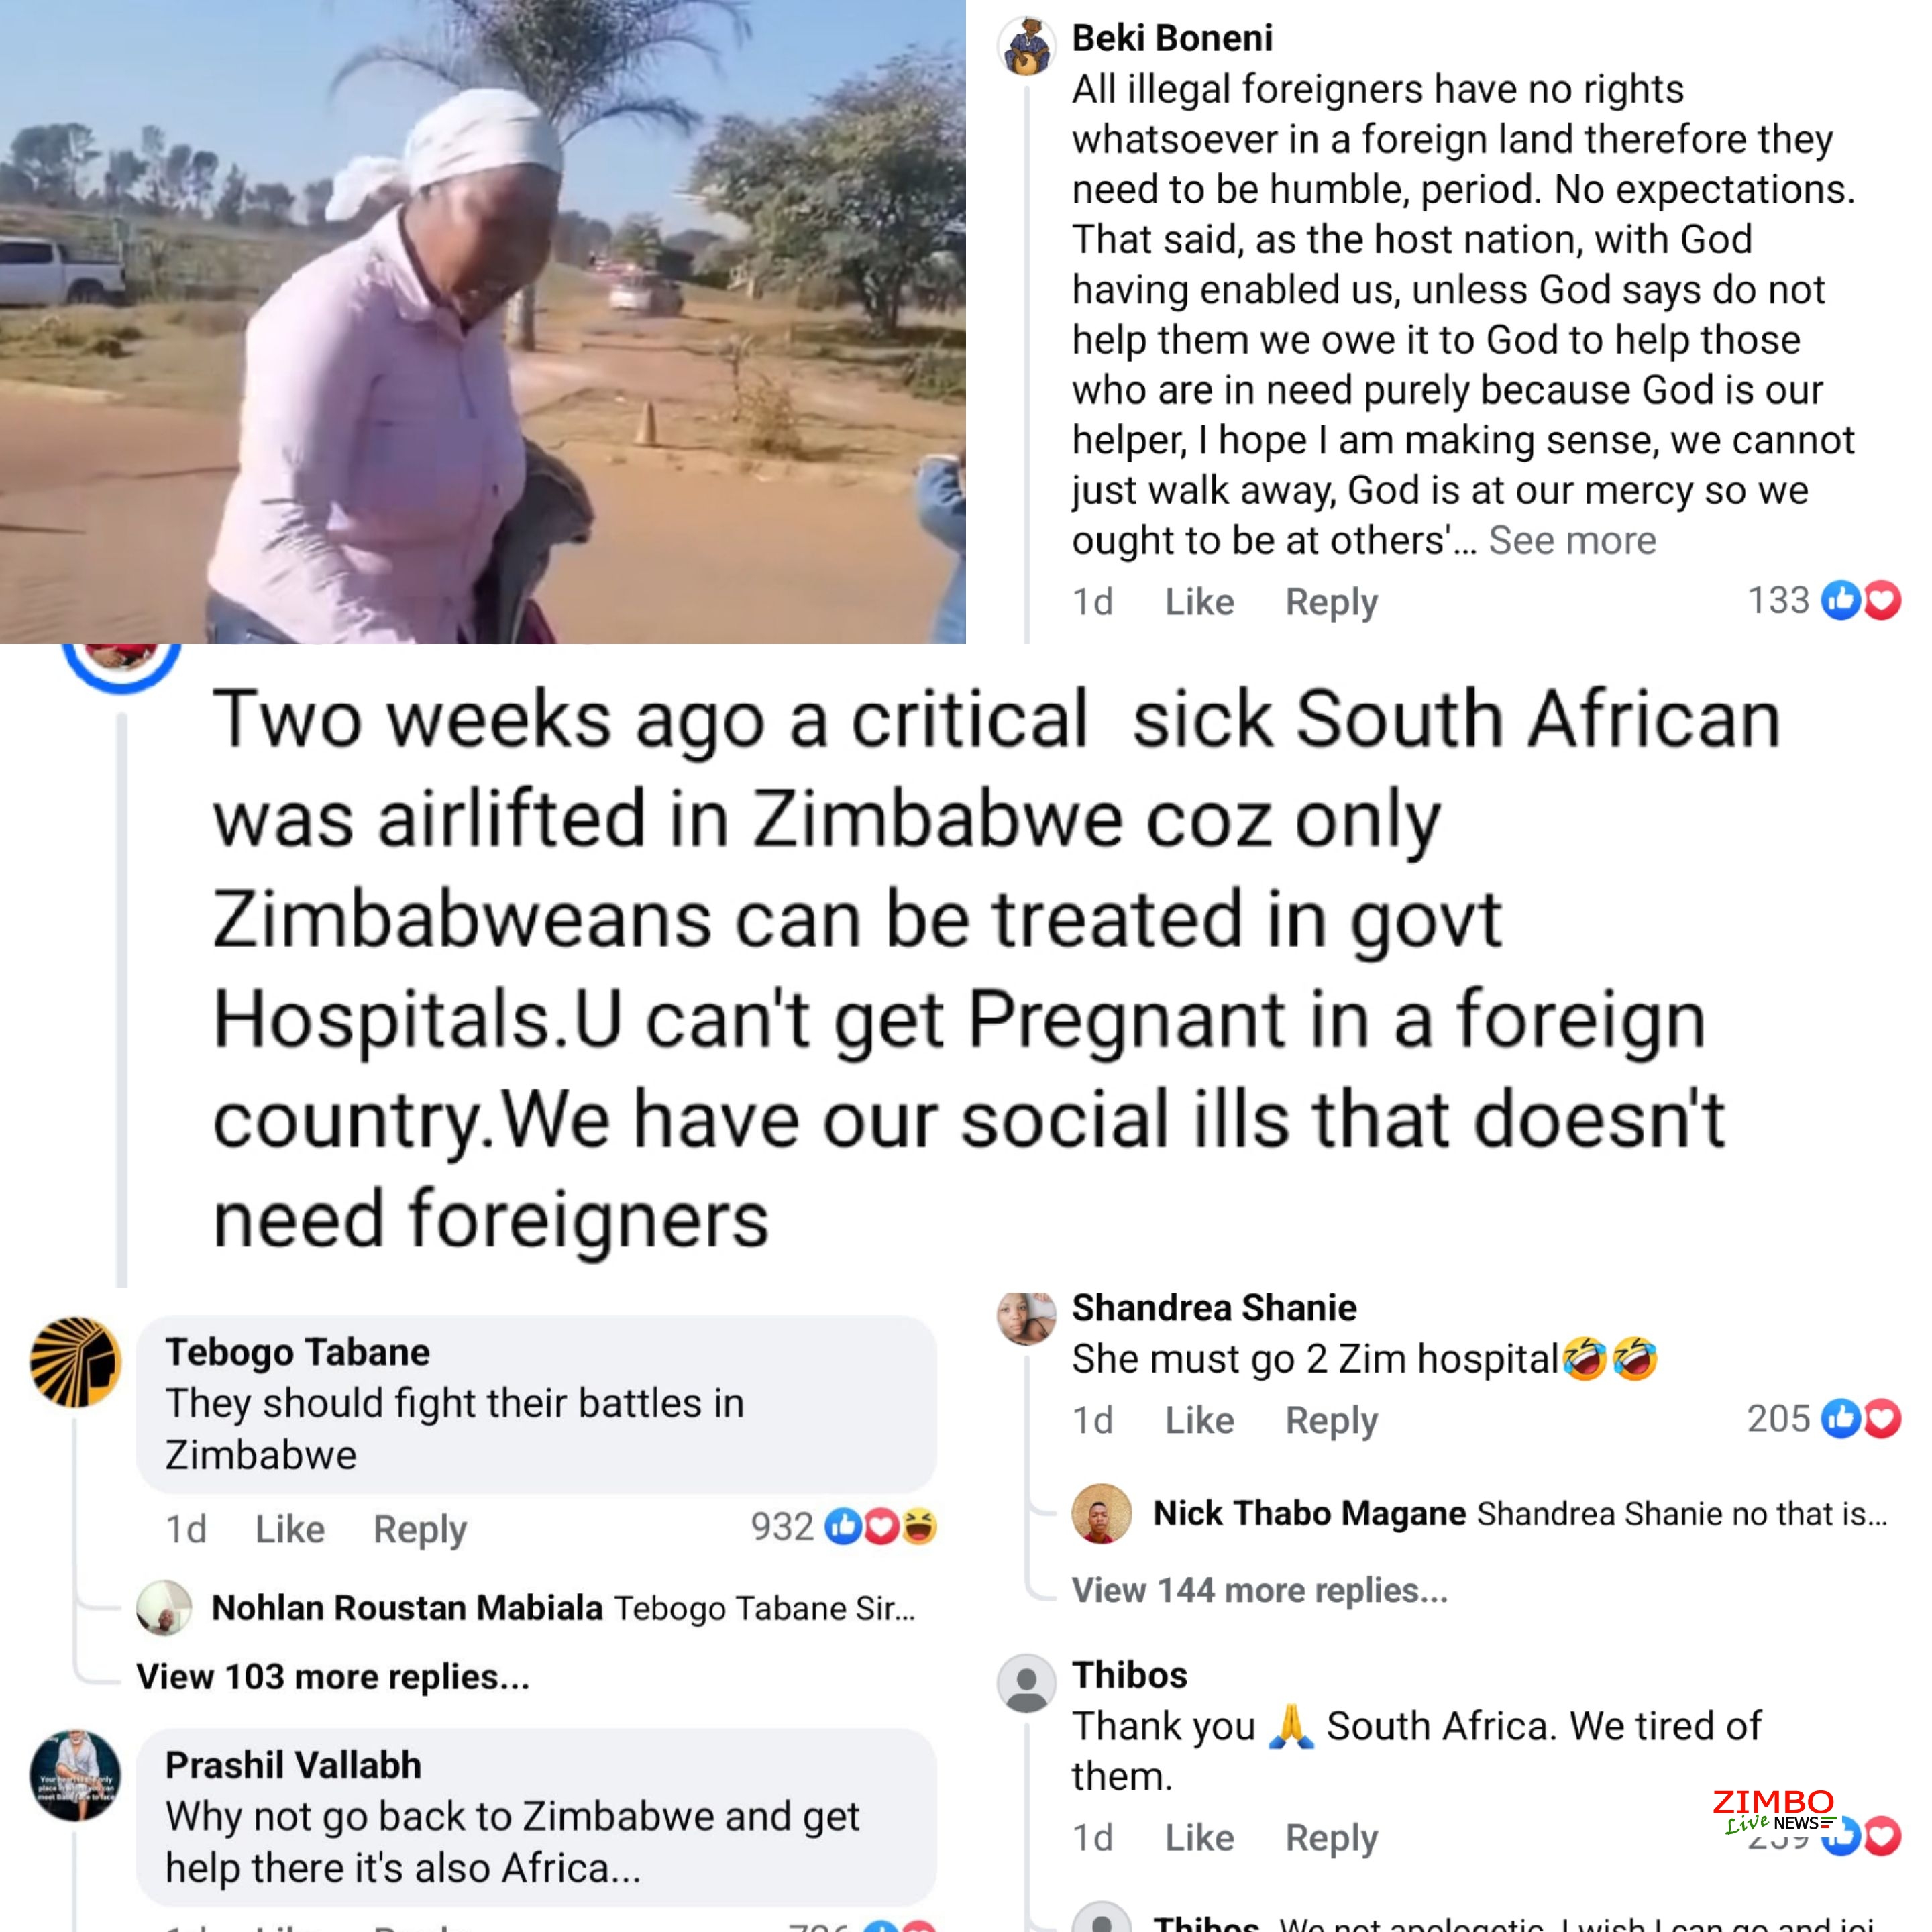The height and width of the screenshot is (1932, 1932).
Task: Show 932 reactions on Tebogo Tabane's comment
Action: 843,1527
